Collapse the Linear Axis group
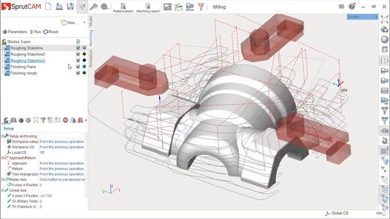 click(x=2, y=190)
